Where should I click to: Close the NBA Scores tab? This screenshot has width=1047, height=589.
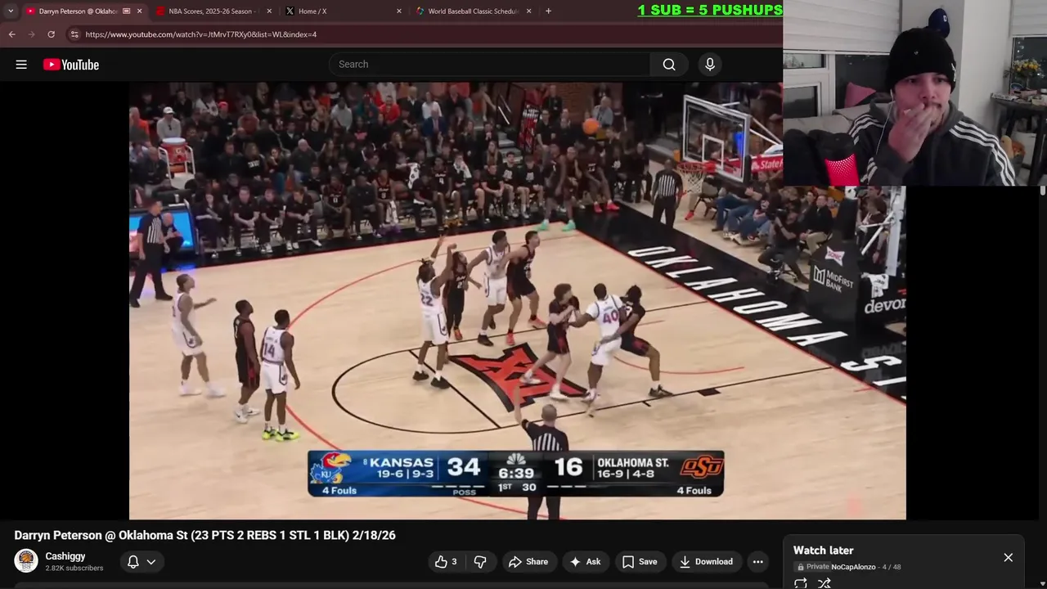tap(269, 11)
